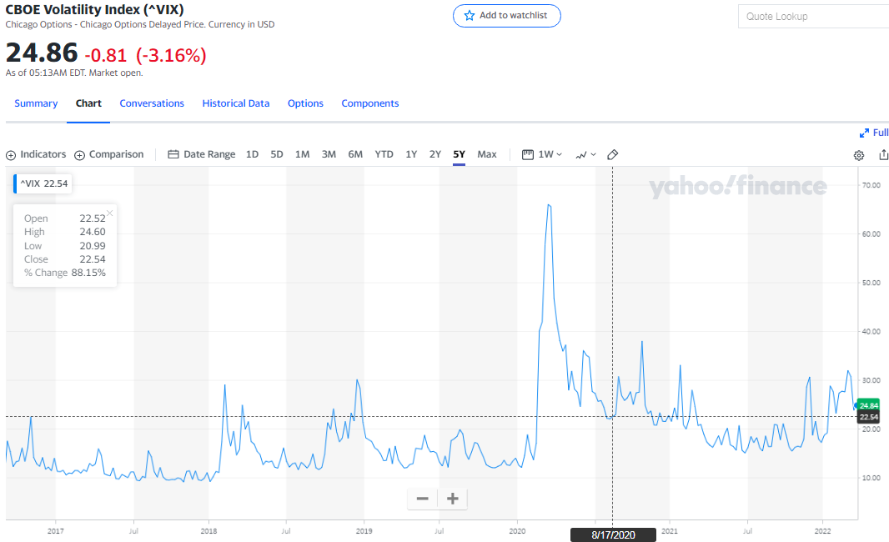
Task: Select 5D range
Action: 277,154
